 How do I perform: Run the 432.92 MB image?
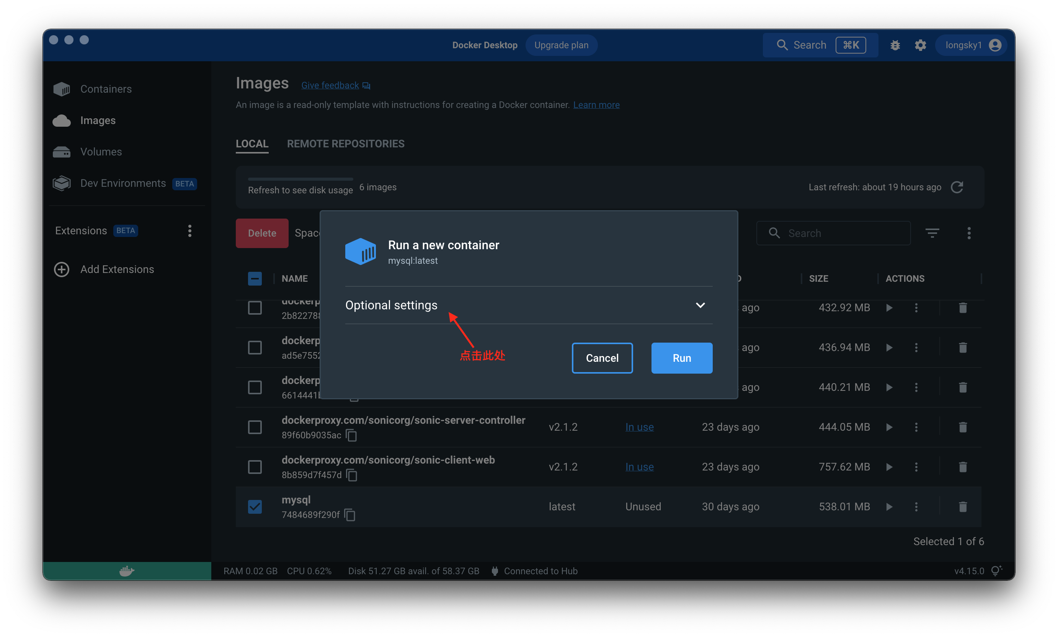(889, 308)
